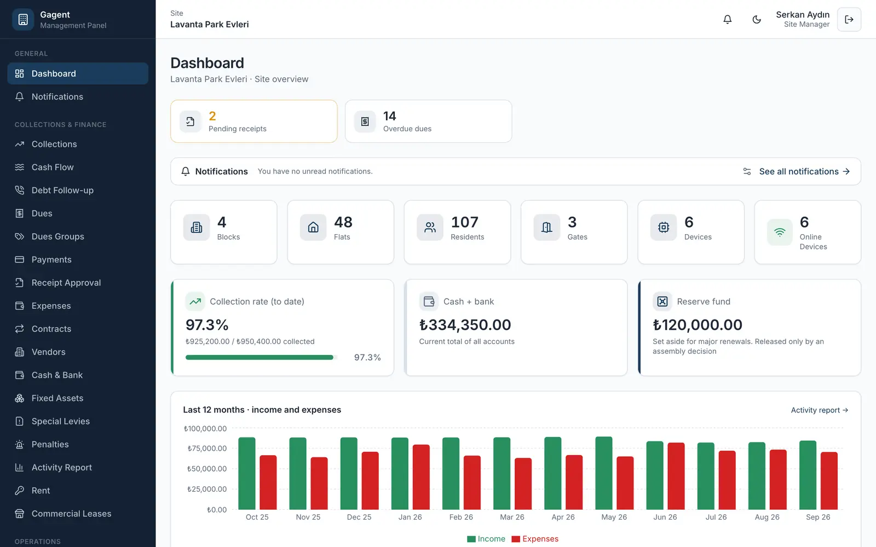This screenshot has width=876, height=547.
Task: Go to Collections in the sidebar
Action: point(78,144)
